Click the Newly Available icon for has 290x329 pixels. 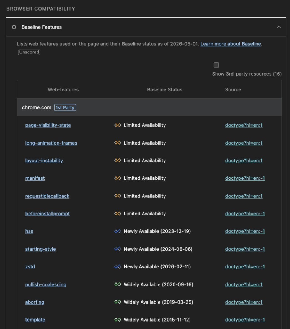[118, 231]
